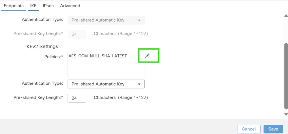Click the scrollbar down arrow

tap(286, 114)
